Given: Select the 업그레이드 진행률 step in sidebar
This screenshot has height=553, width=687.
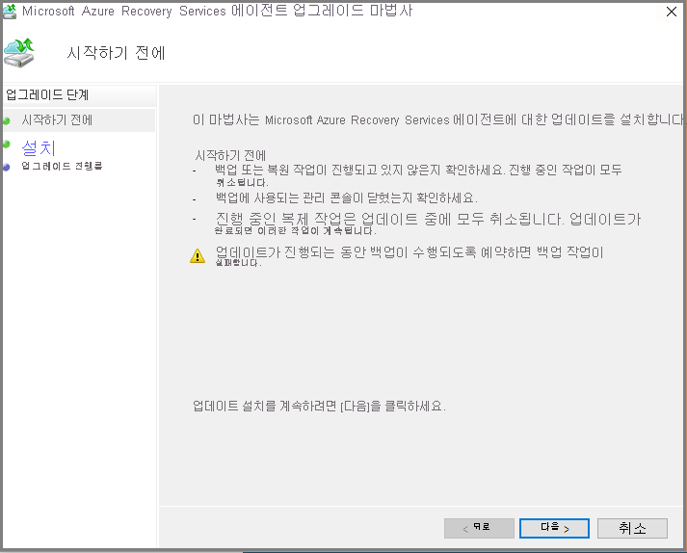Looking at the screenshot, I should 62,166.
